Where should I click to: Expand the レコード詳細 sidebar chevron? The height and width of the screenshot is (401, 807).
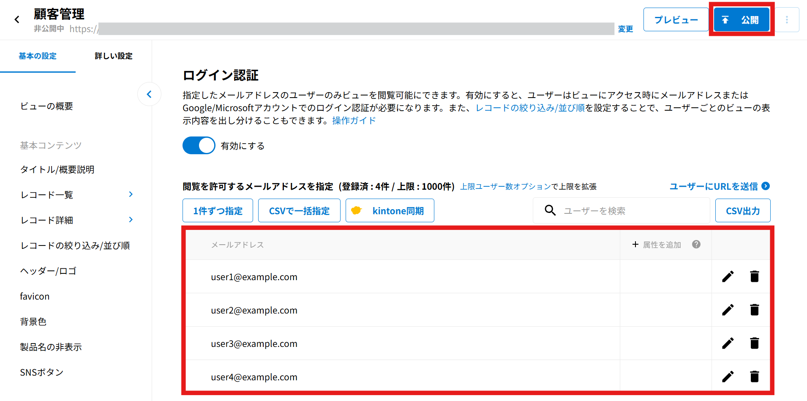(131, 220)
